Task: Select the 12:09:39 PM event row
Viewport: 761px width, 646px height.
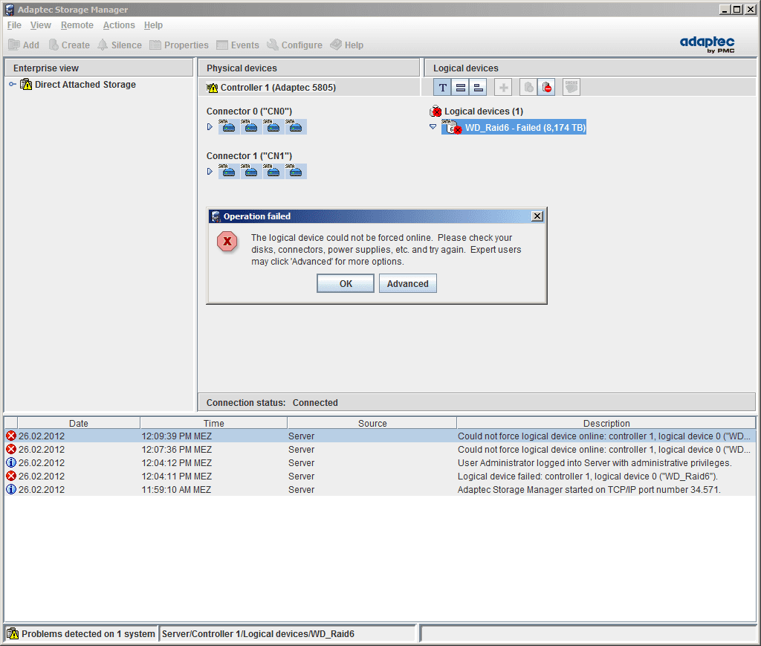Action: point(380,436)
